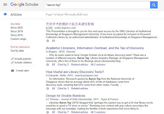Viewport: 164px width, 114px height.
Task: Star the Design for Double Rainbow result
Action: click(x=48, y=112)
